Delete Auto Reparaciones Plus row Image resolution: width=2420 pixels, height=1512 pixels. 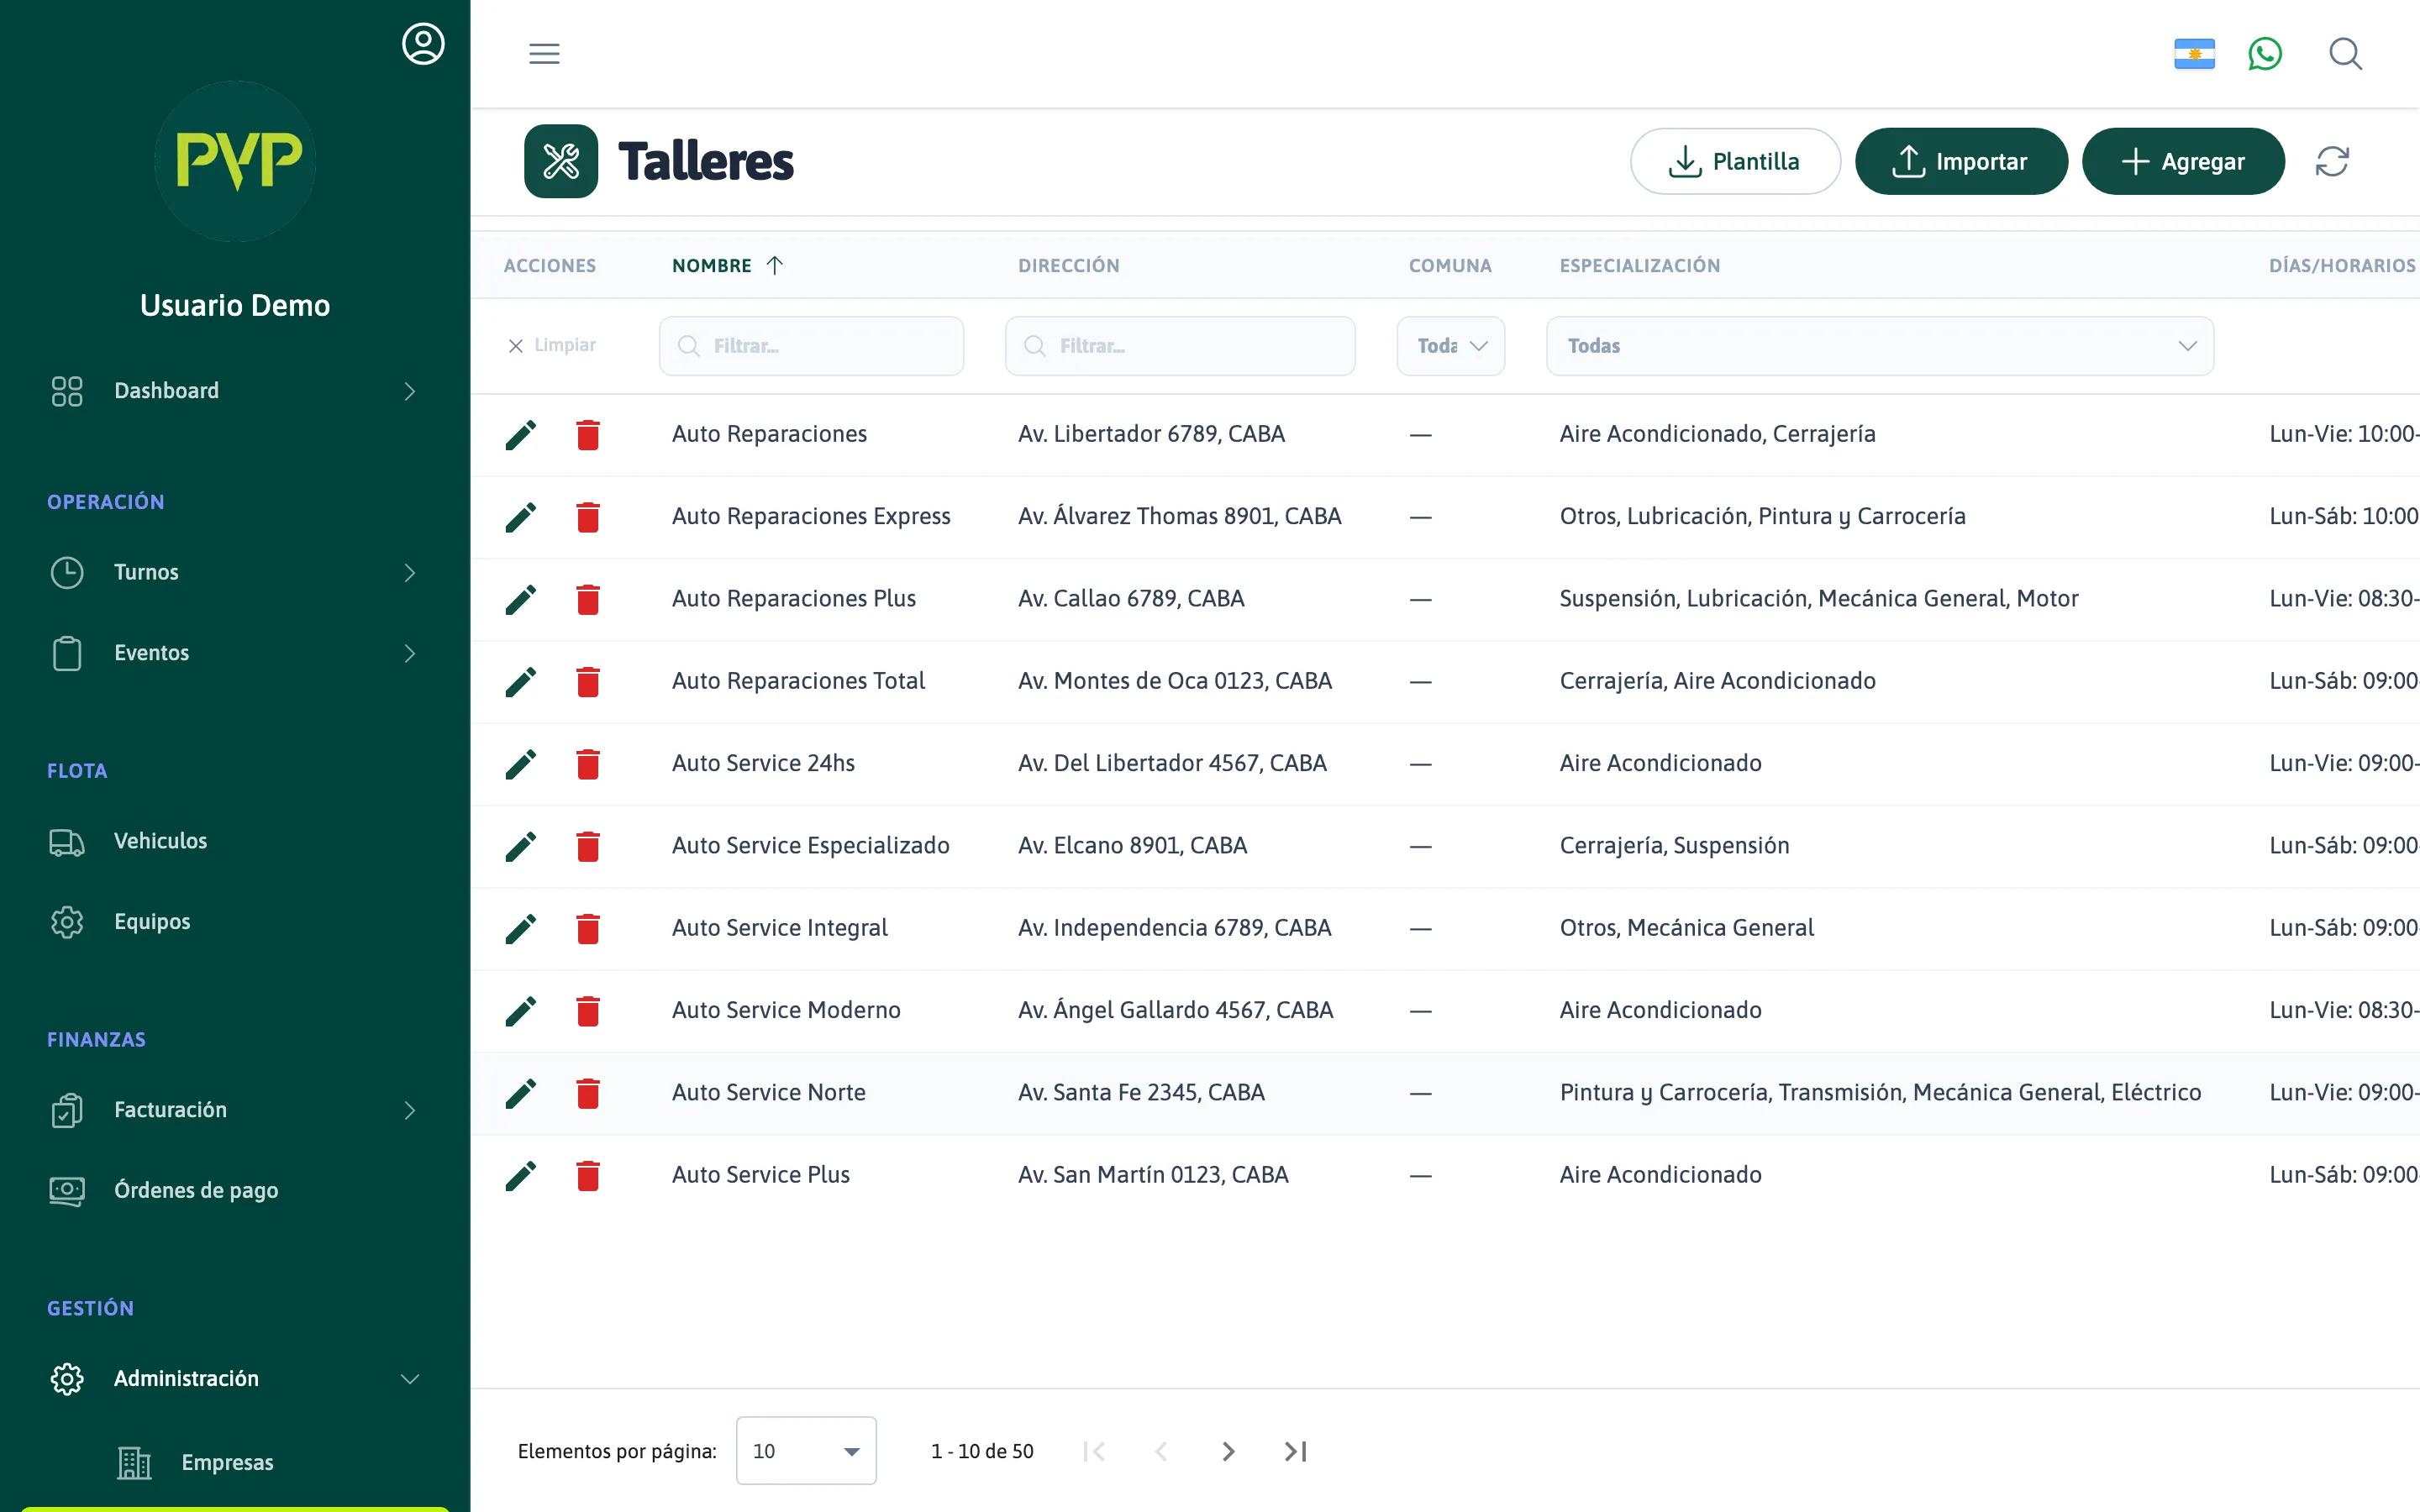point(588,599)
